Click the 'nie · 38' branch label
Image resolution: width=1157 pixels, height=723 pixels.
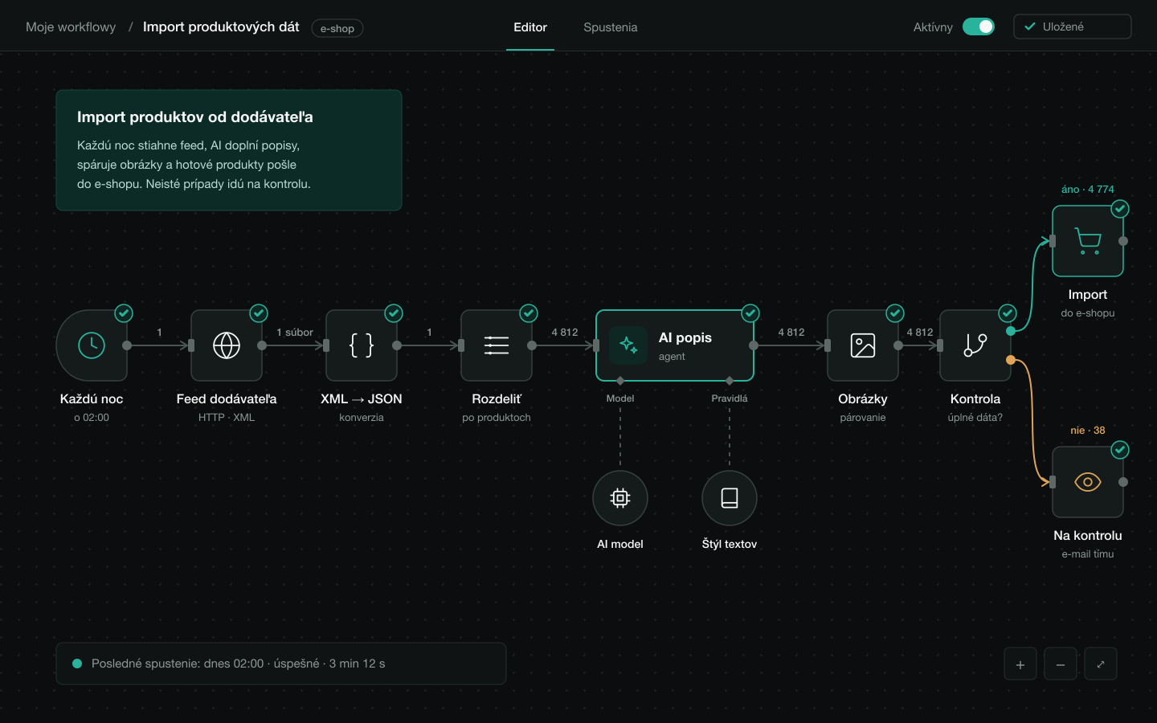[x=1088, y=431]
